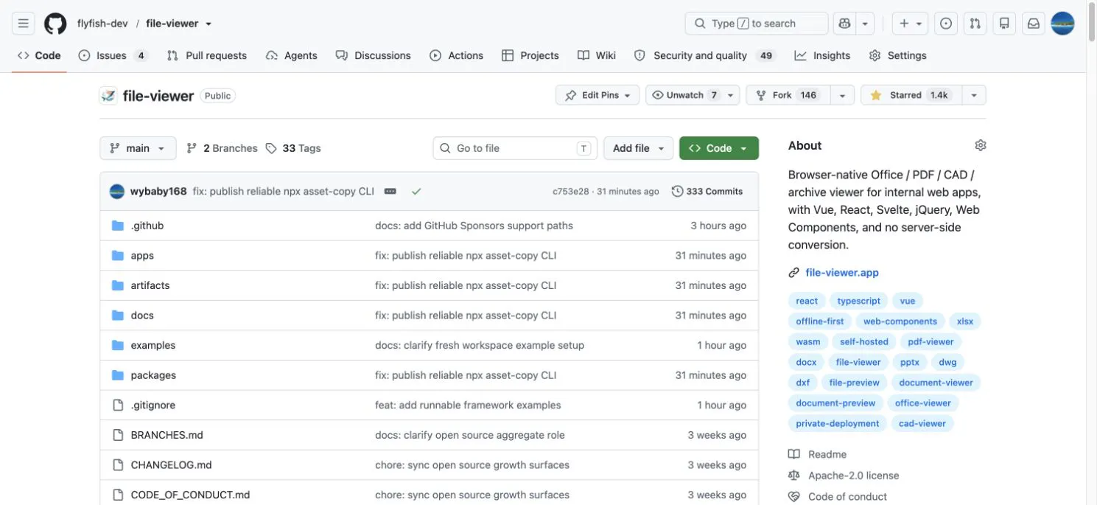Image resolution: width=1097 pixels, height=505 pixels.
Task: Click the link icon beside file-viewer.app
Action: click(793, 273)
